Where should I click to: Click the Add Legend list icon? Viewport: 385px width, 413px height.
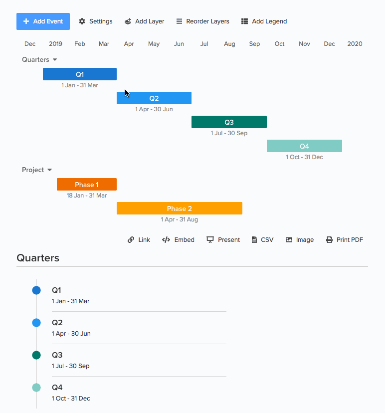point(244,21)
